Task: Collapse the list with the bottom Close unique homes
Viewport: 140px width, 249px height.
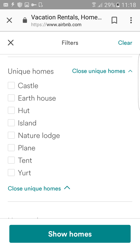Action: (x=39, y=188)
